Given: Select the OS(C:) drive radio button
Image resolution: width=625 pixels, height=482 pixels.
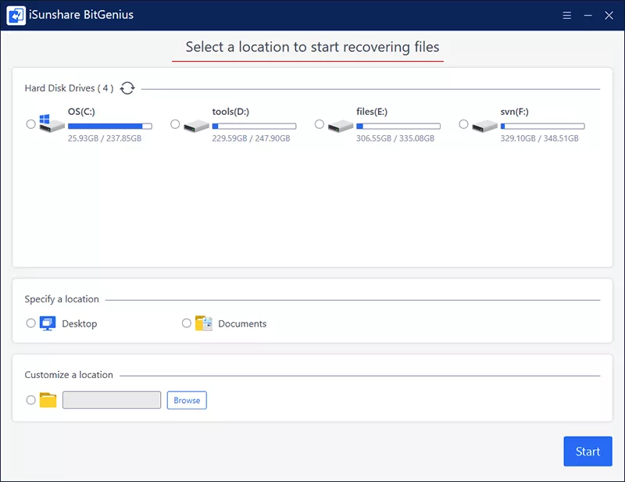Looking at the screenshot, I should click(x=30, y=124).
